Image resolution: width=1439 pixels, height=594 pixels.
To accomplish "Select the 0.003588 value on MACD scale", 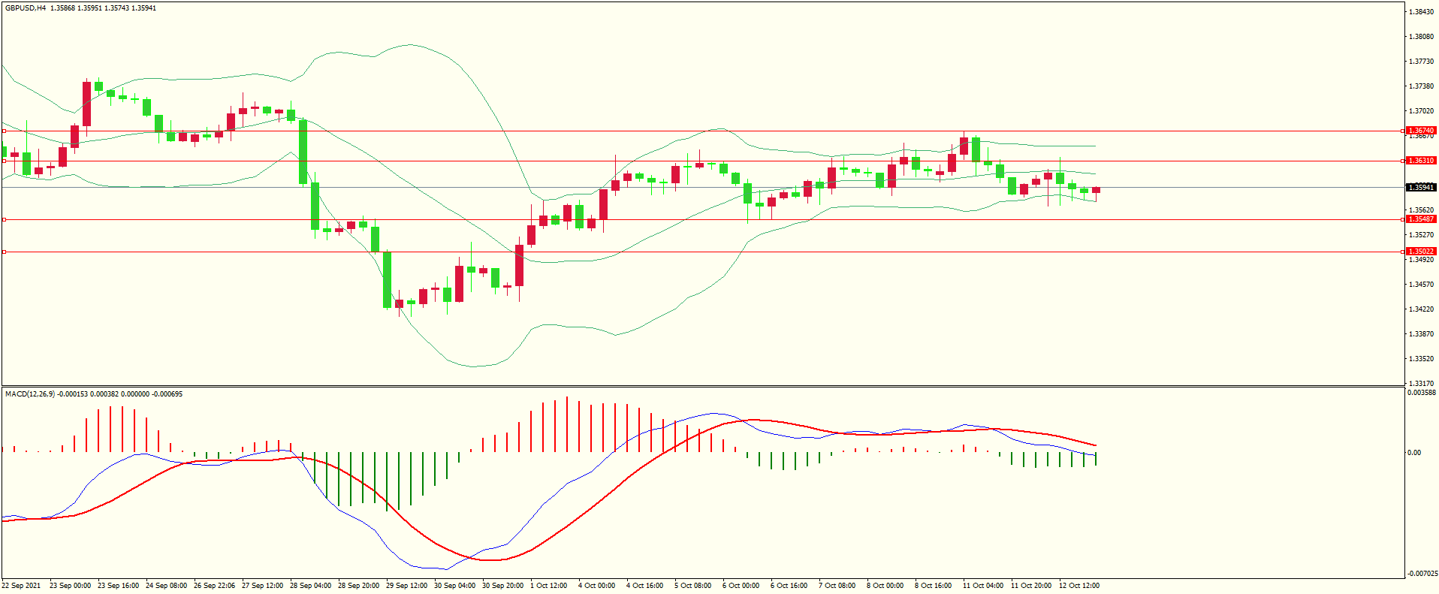I will pyautogui.click(x=1422, y=393).
